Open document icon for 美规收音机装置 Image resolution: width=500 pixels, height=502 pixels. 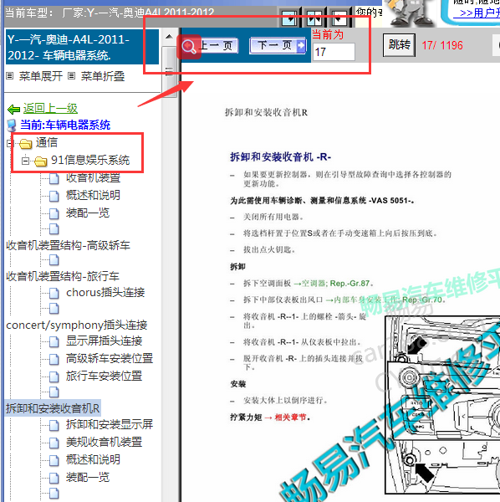click(x=54, y=443)
